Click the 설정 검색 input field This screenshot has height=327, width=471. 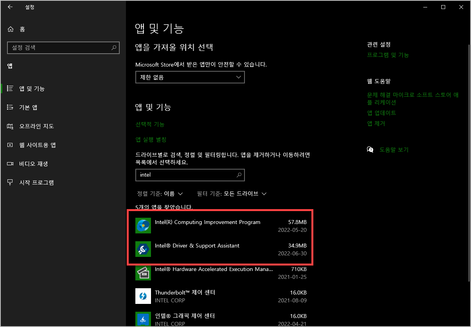[63, 48]
